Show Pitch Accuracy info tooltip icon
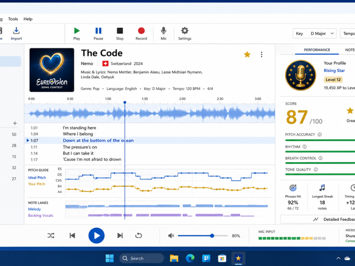Image resolution: width=355 pixels, height=266 pixels. [x=319, y=135]
